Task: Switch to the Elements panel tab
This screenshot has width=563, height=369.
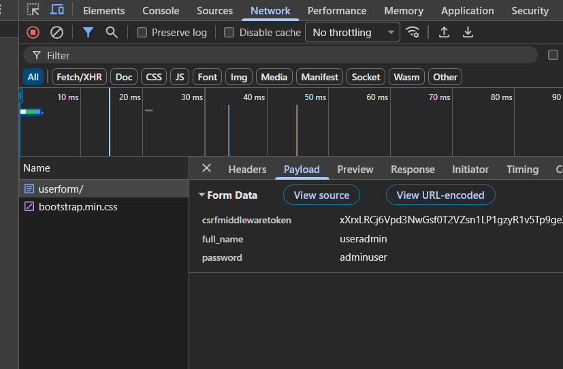Action: (103, 11)
